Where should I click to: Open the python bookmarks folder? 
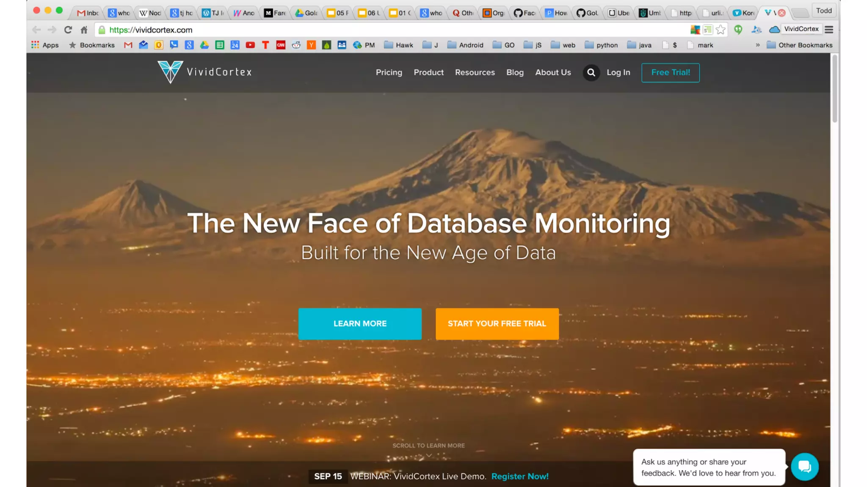click(x=601, y=45)
